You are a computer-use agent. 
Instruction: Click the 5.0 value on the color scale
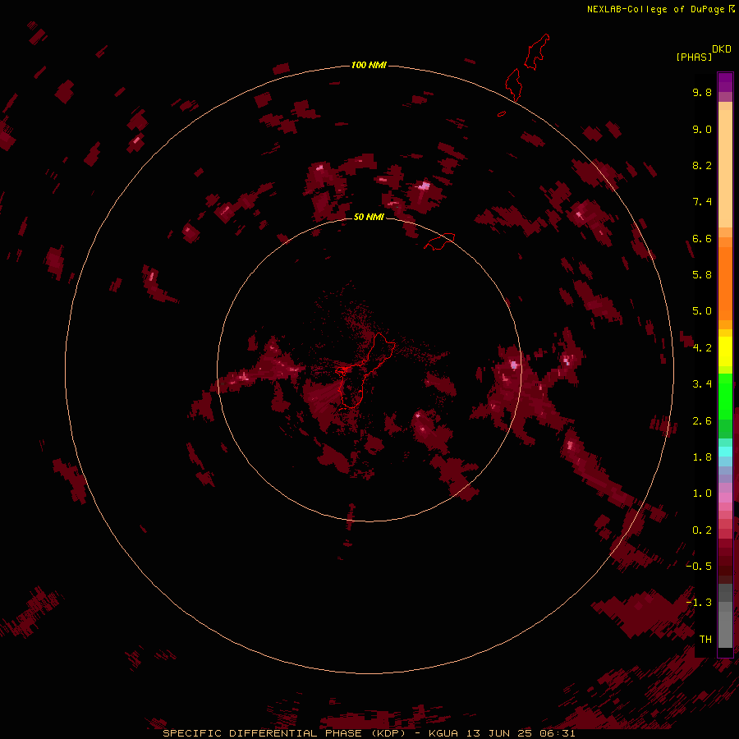click(702, 311)
